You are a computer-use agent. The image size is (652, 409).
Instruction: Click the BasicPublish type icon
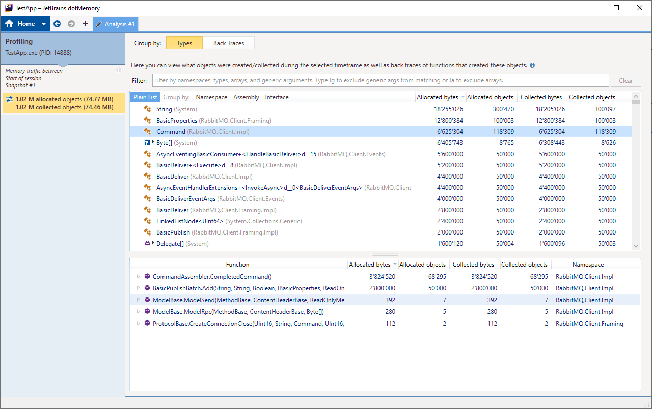tap(148, 232)
